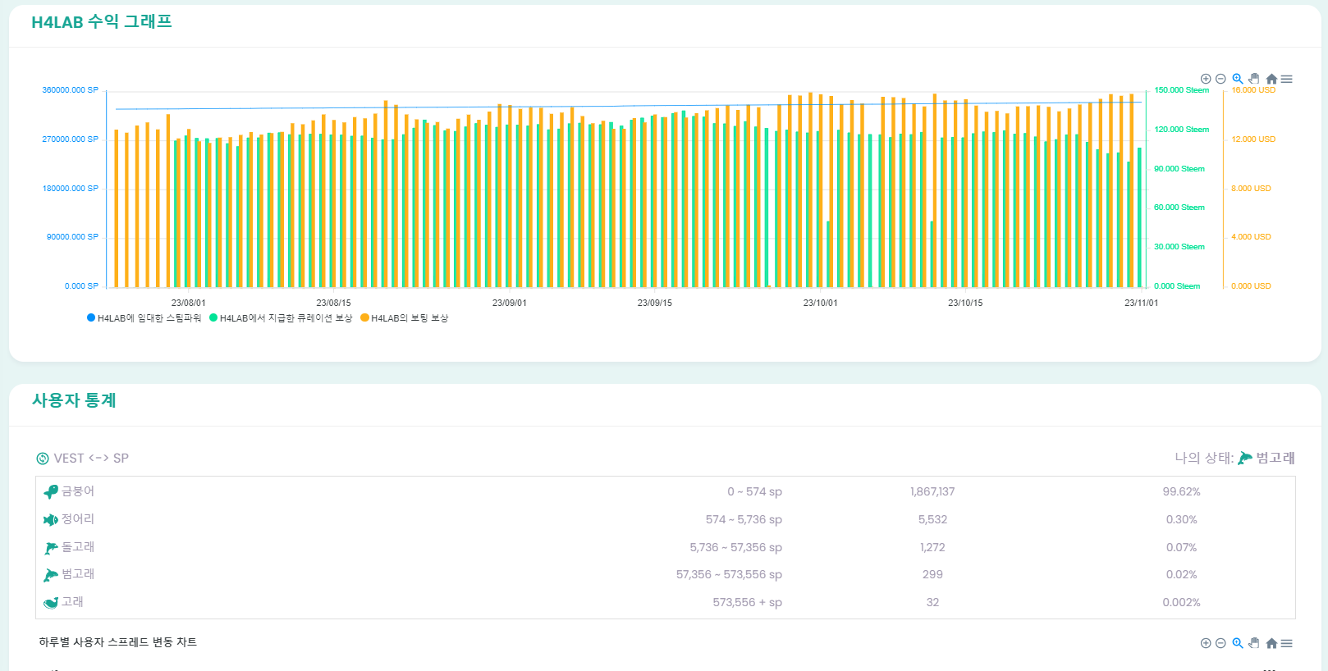This screenshot has width=1328, height=671.
Task: Zoom in on the daily user spread chart
Action: [1206, 643]
